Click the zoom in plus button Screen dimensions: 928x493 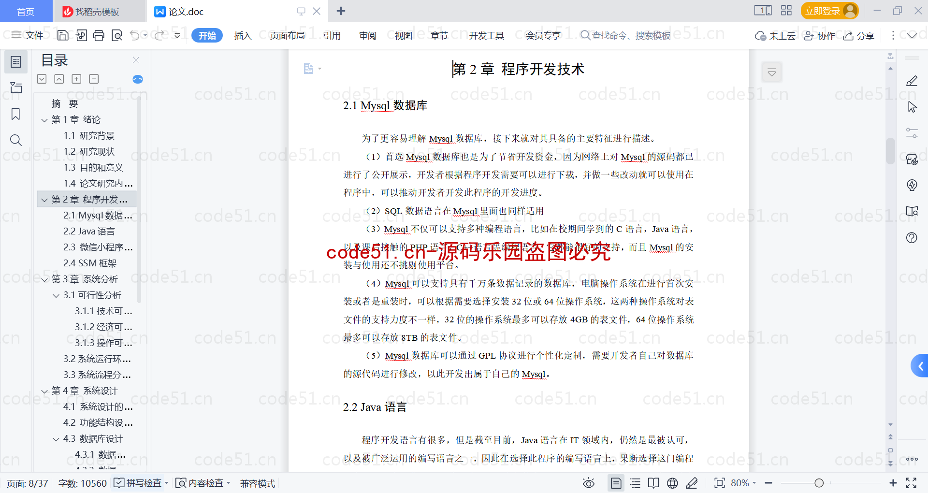coord(893,483)
